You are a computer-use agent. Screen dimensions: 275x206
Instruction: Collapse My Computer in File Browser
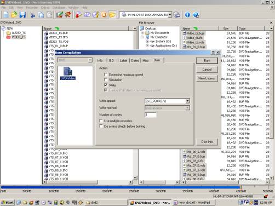[142, 37]
